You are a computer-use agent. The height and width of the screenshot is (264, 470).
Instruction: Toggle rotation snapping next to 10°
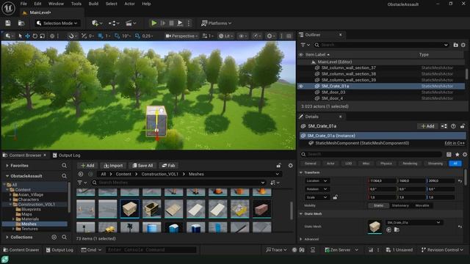click(117, 36)
